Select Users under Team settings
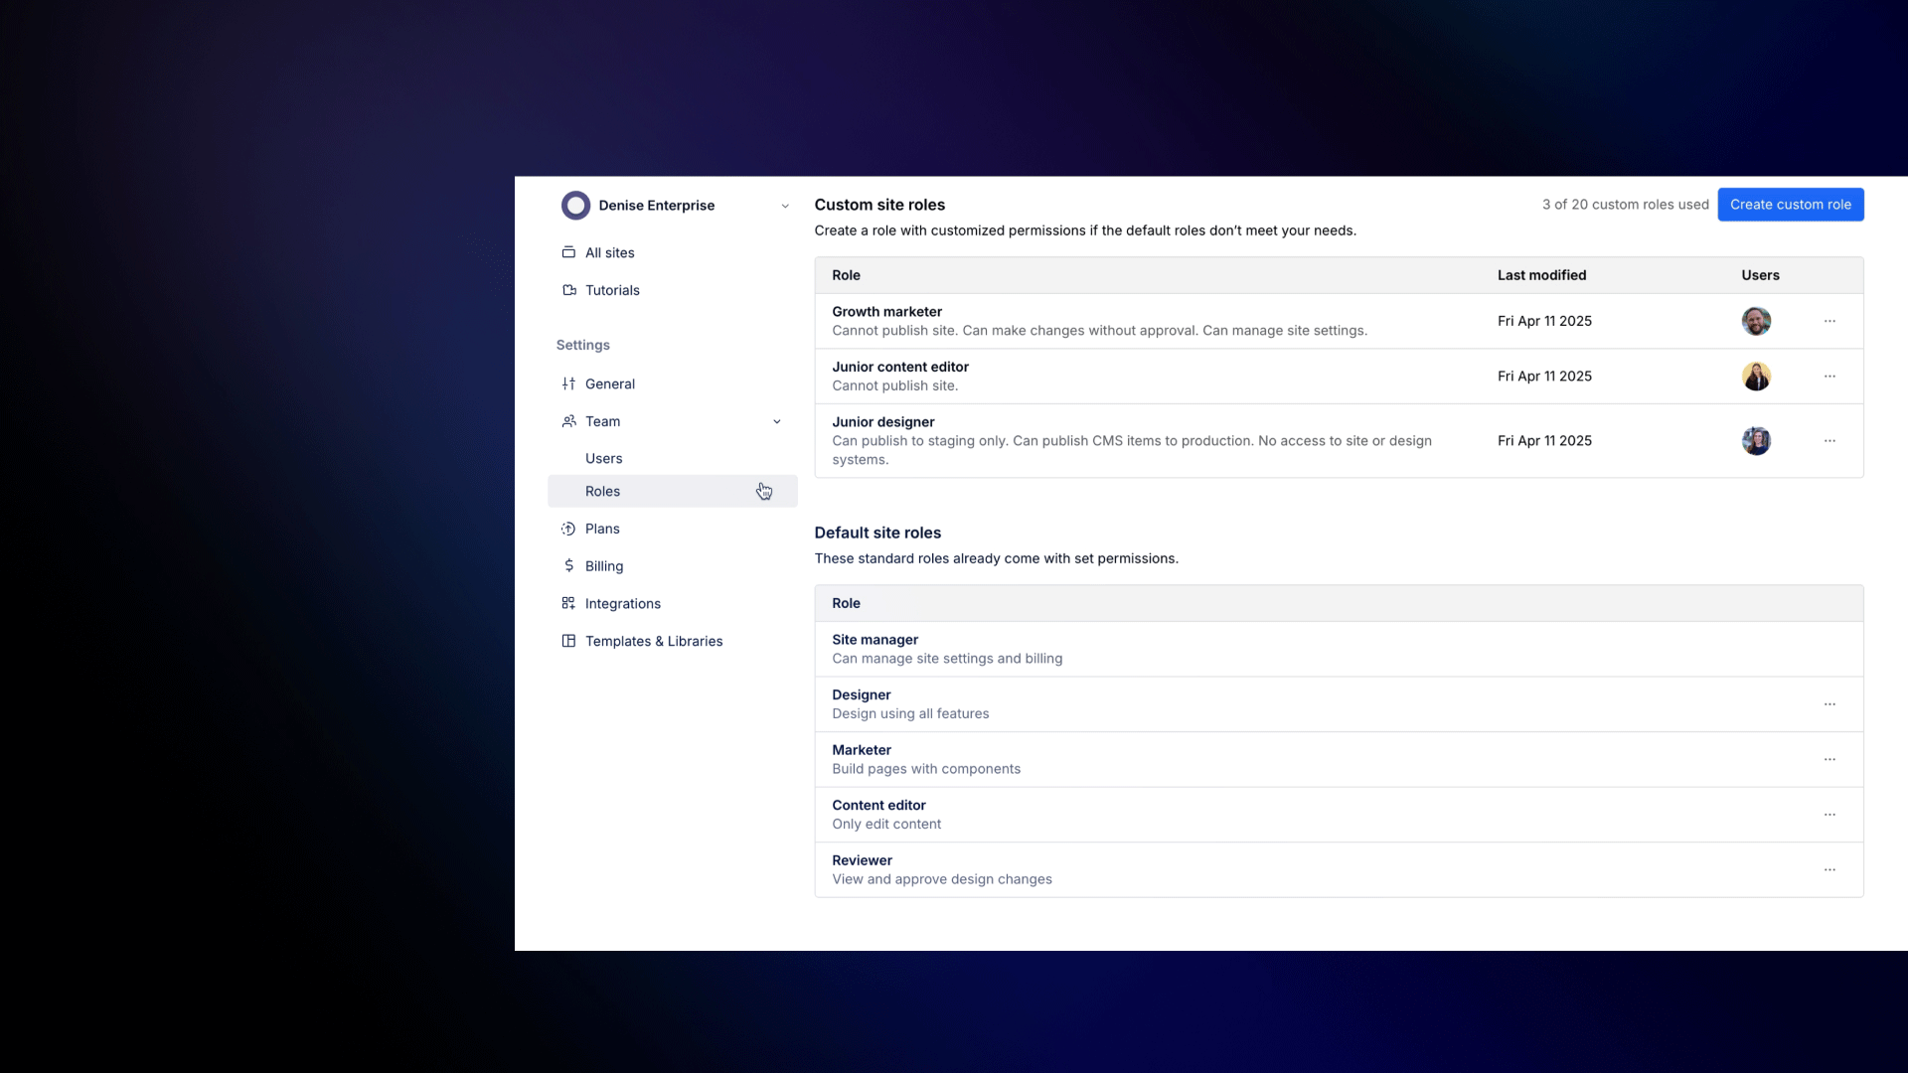1908x1073 pixels. [x=603, y=458]
